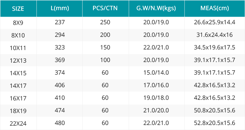Select the 10X11 size cell
Image resolution: width=245 pixels, height=130 pixels.
(x=18, y=48)
